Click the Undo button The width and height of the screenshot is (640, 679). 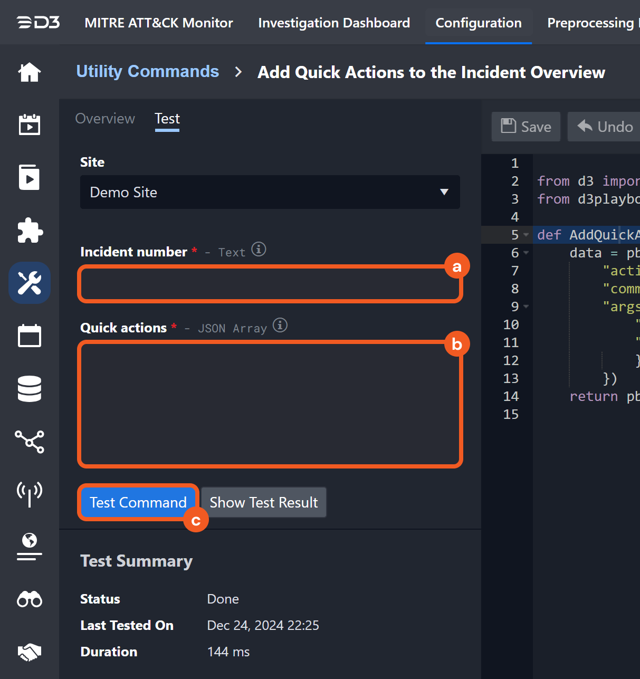pyautogui.click(x=605, y=127)
